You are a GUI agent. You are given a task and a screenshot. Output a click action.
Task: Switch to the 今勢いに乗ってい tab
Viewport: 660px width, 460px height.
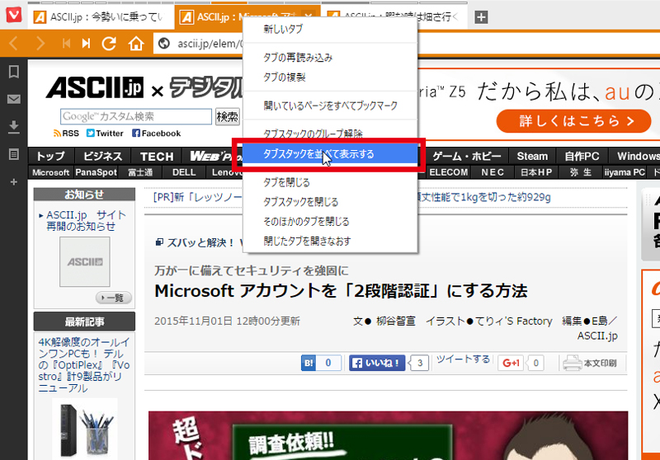pos(101,17)
